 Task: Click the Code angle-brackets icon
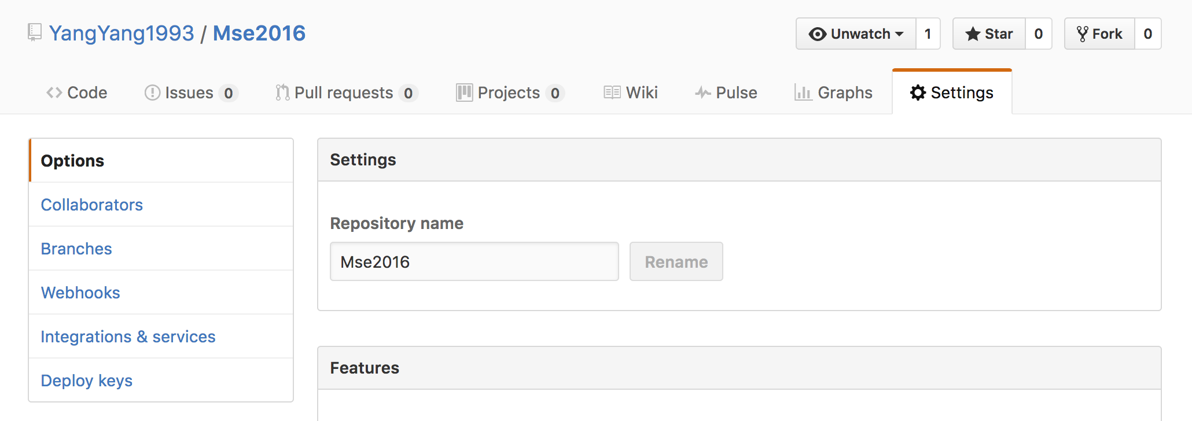[54, 93]
